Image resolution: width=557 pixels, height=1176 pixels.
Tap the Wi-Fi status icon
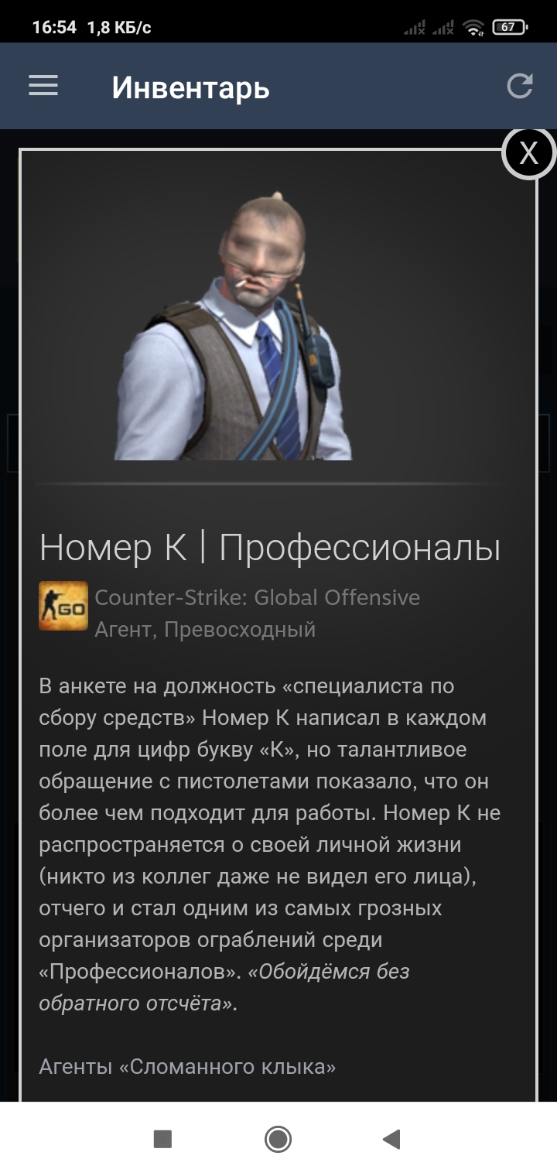(473, 28)
